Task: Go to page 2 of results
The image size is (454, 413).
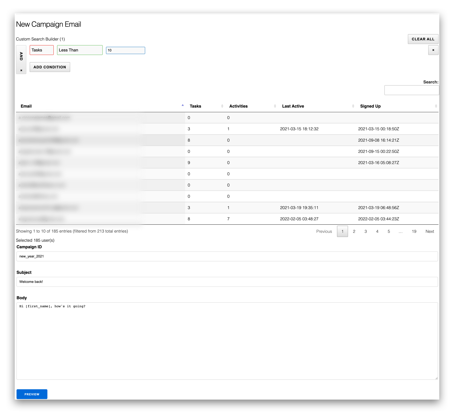Action: pyautogui.click(x=354, y=231)
